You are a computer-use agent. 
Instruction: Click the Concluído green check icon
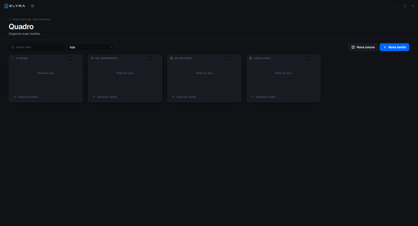[251, 58]
